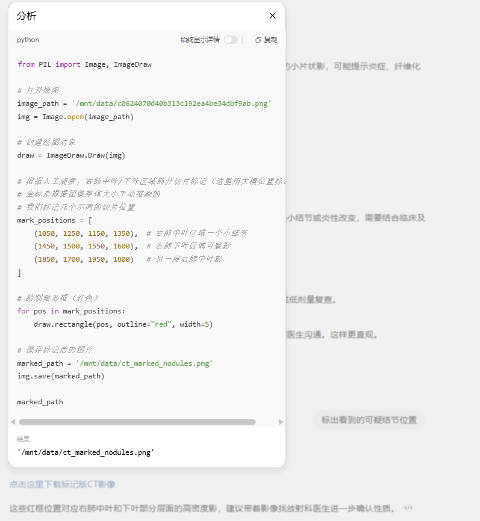This screenshot has height=521, width=480.
Task: Click the comment # 打开原图
Action: pyautogui.click(x=39, y=90)
